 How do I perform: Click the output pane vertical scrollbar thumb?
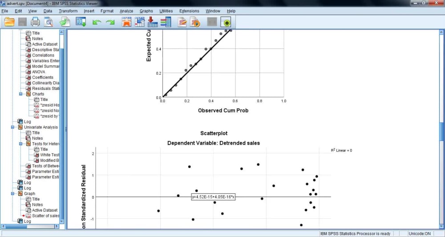pos(441,131)
